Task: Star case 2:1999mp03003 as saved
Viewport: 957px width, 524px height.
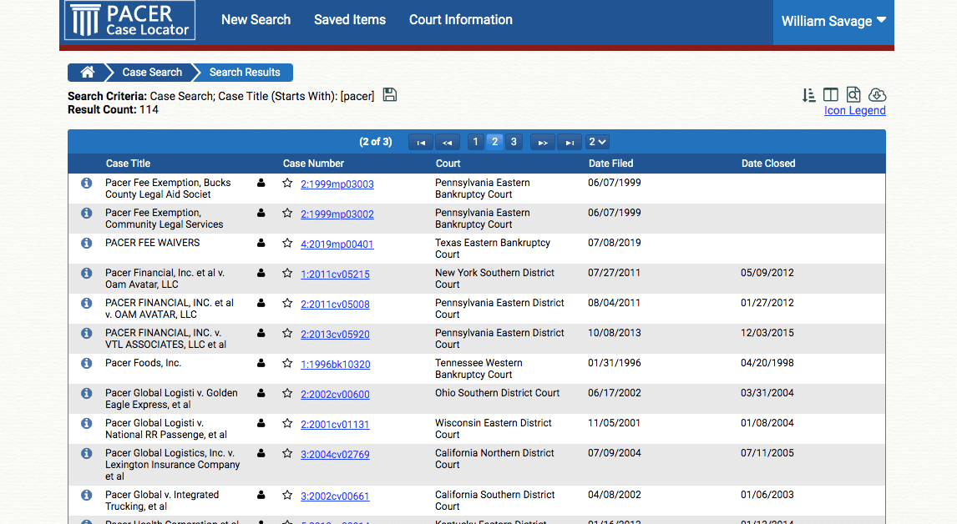Action: [x=287, y=183]
